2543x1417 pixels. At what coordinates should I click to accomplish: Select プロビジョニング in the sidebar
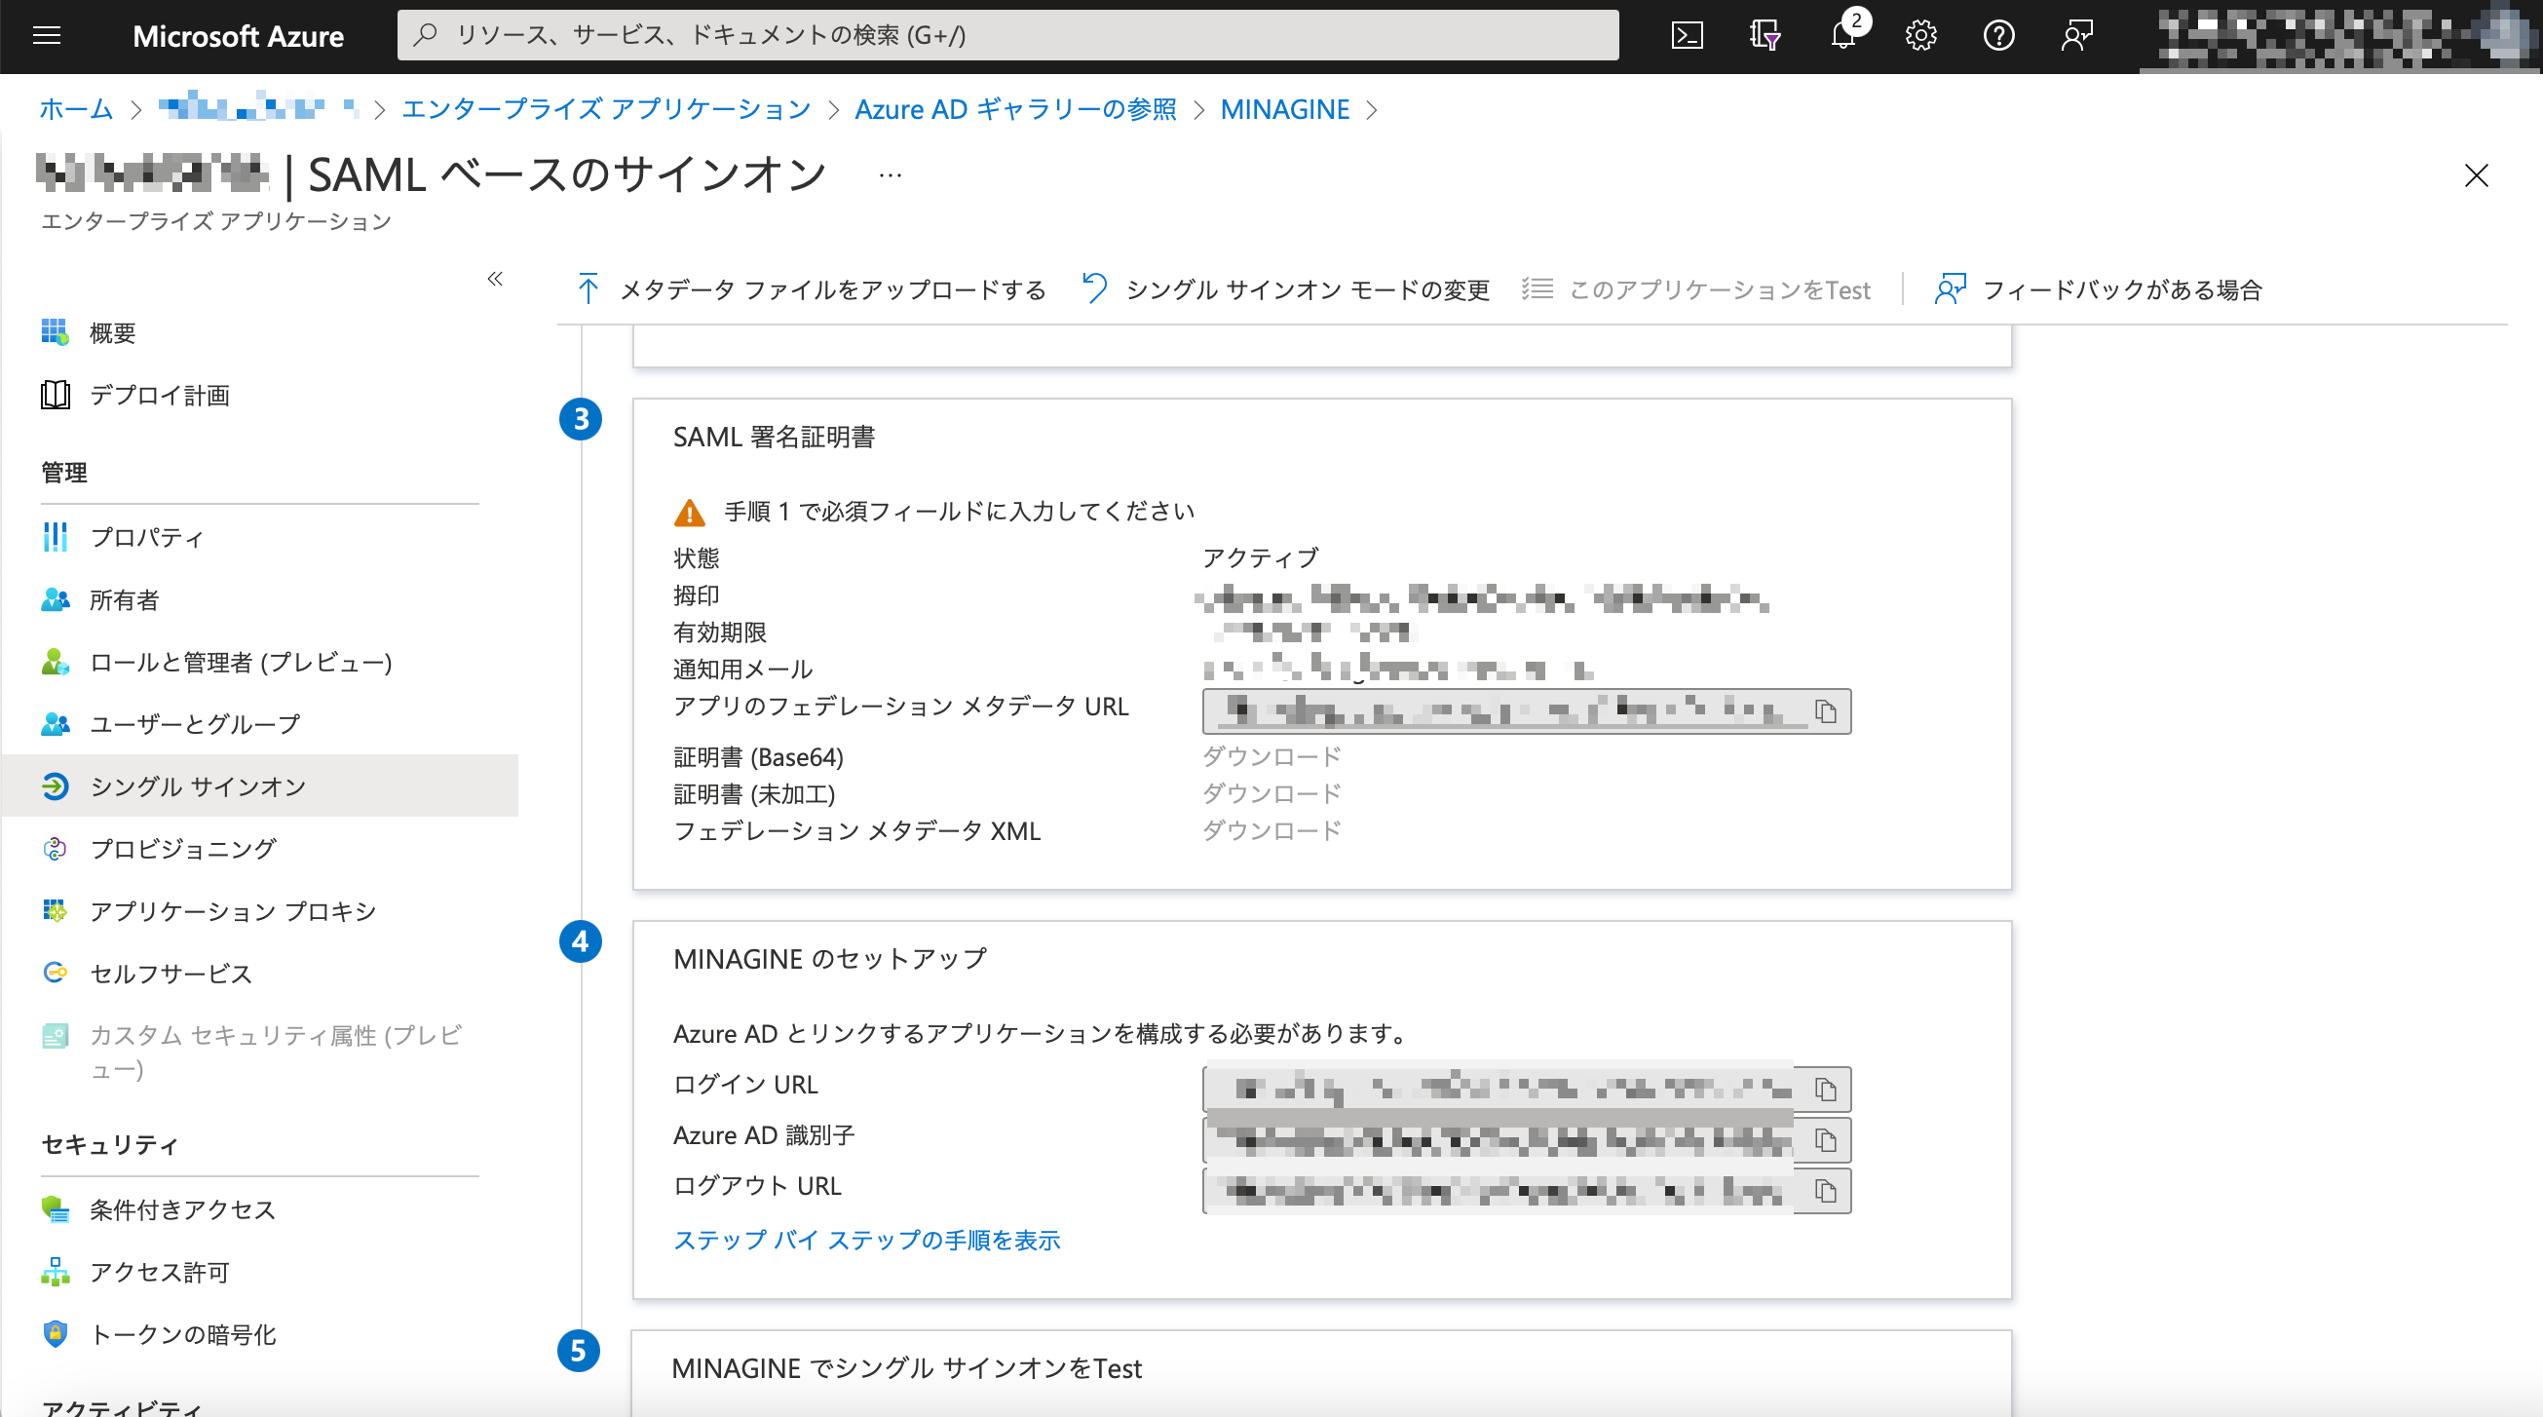[x=182, y=848]
